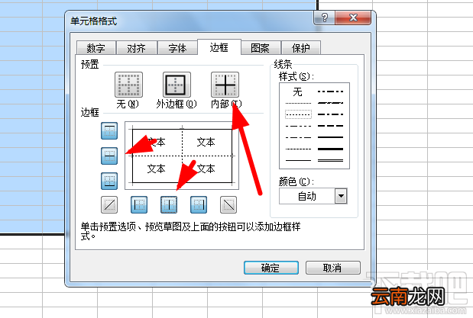Viewport: 473px width, 318px height.
Task: Open the 字体 tab
Action: pyautogui.click(x=177, y=48)
